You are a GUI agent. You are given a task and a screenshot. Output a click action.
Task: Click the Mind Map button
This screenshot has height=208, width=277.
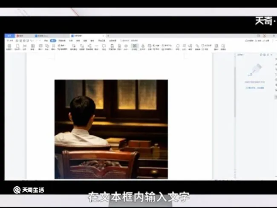(x=89, y=47)
